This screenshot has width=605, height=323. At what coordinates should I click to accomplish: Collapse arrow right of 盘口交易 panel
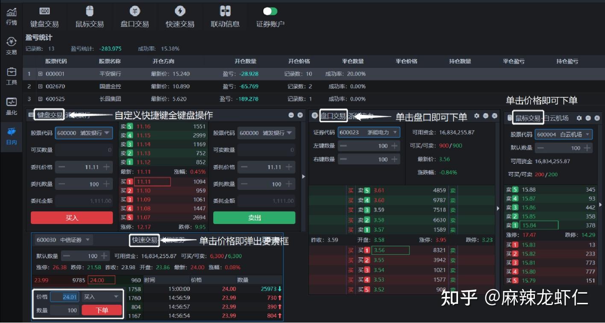(x=497, y=208)
